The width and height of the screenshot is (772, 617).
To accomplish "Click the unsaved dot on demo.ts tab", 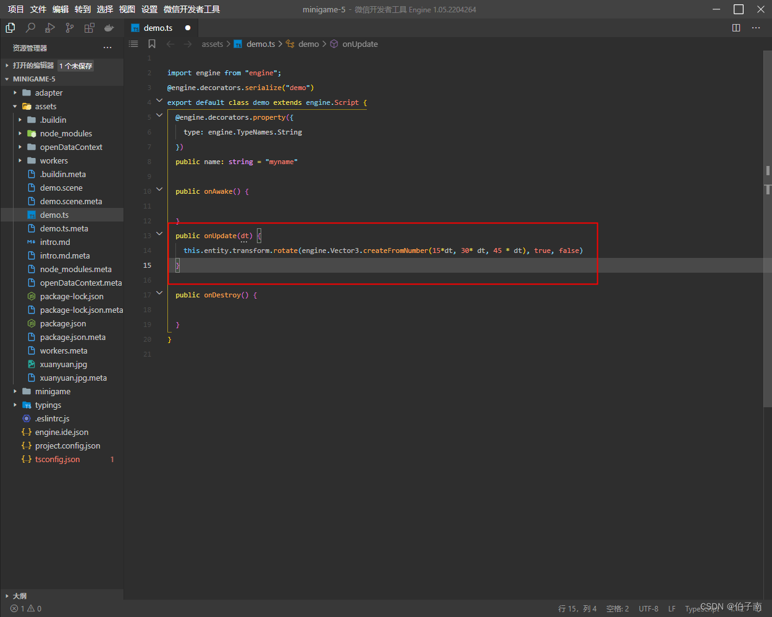I will [x=188, y=28].
